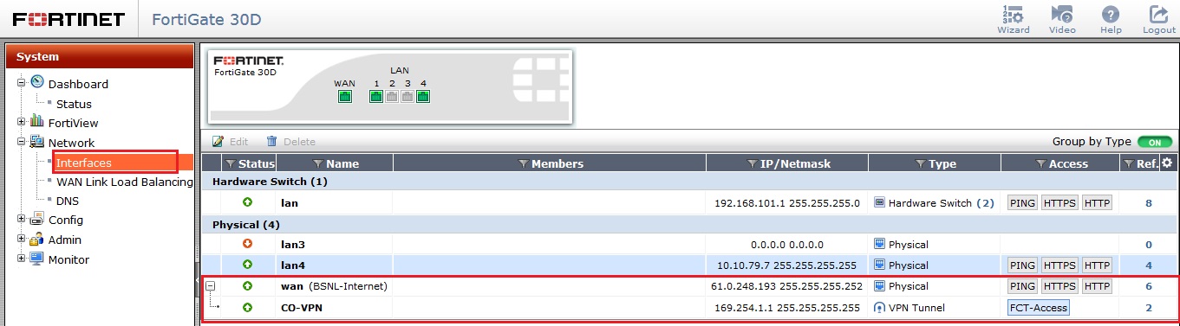This screenshot has height=326, width=1180.
Task: Select Status under Dashboard
Action: [x=74, y=104]
